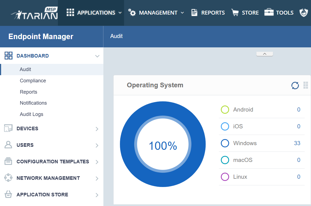Image resolution: width=311 pixels, height=206 pixels.
Task: Click the Dashboard grid icon in sidebar
Action: (9, 56)
